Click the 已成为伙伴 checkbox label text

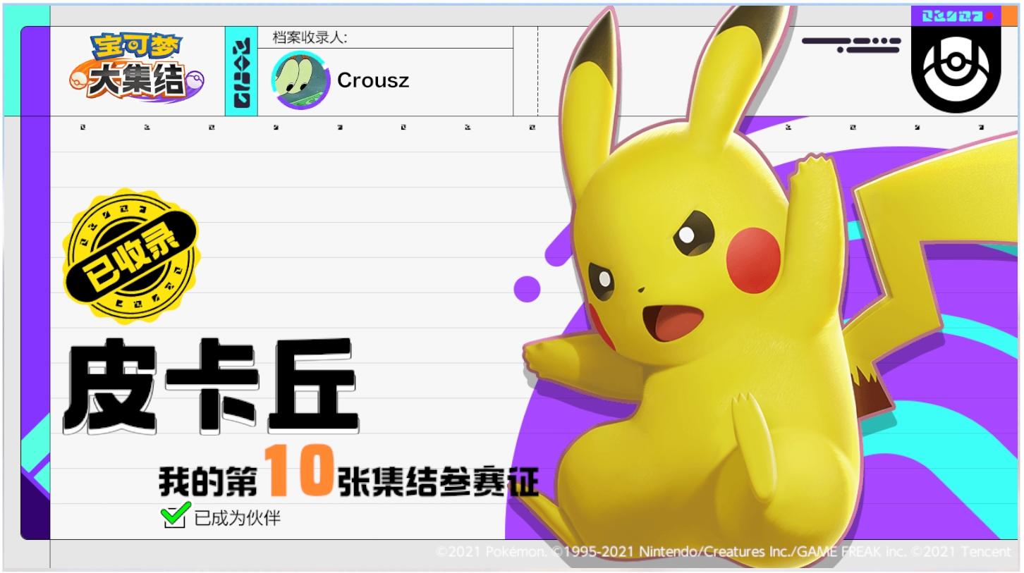[237, 519]
